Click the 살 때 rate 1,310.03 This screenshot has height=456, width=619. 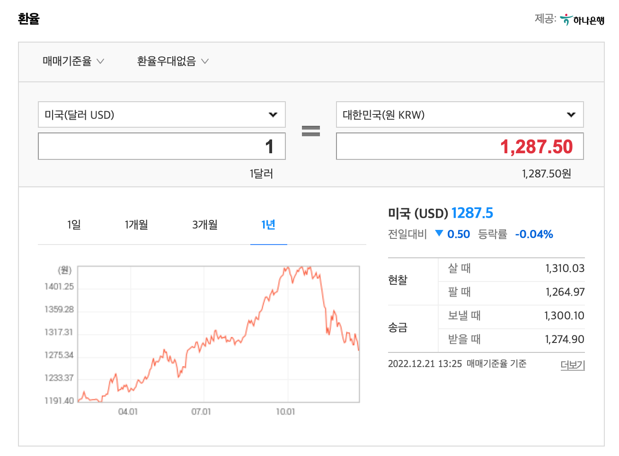(x=565, y=269)
